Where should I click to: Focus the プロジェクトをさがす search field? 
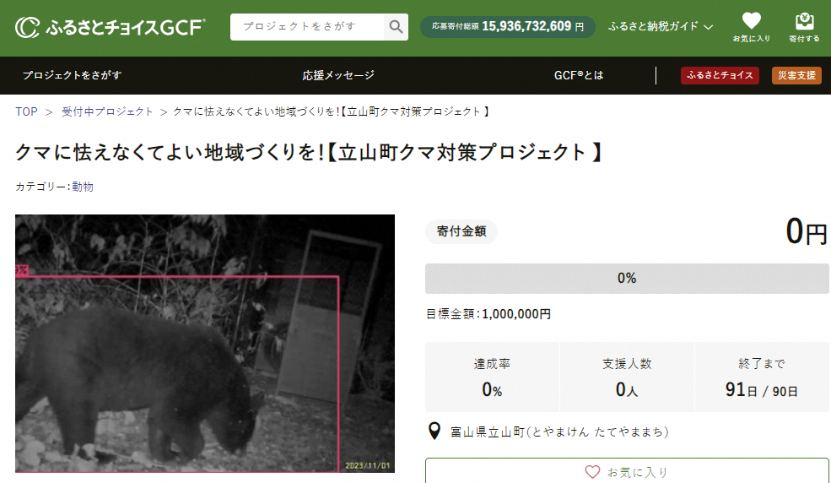307,26
